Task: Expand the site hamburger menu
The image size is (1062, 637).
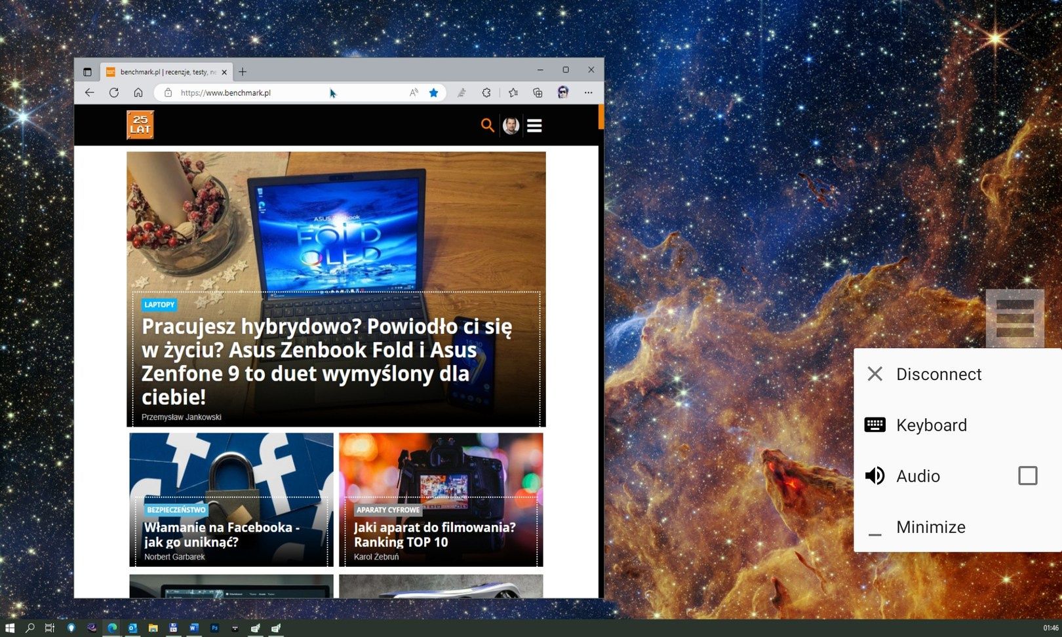Action: coord(534,125)
